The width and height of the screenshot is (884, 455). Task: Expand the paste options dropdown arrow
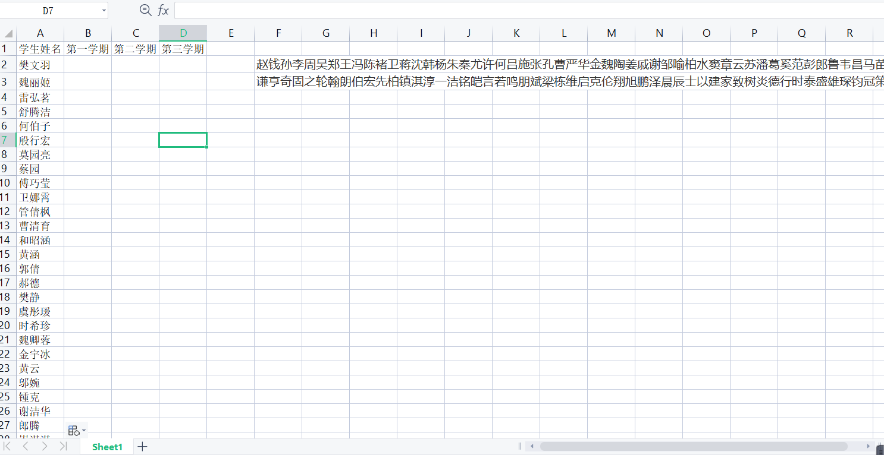[x=84, y=430]
